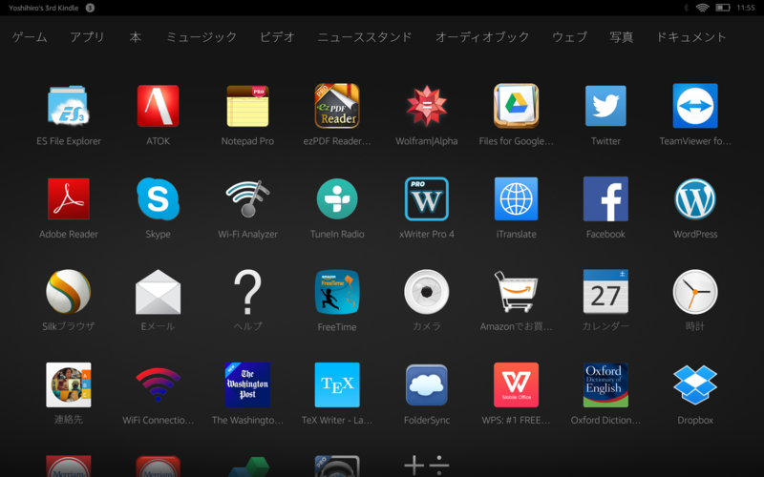764x477 pixels.
Task: Open the 時計 clock app
Action: pyautogui.click(x=695, y=292)
